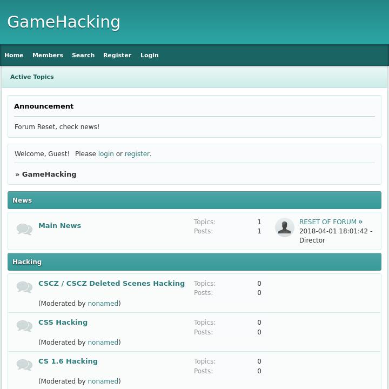This screenshot has width=389, height=389.
Task: View Active Topics
Action: [32, 77]
